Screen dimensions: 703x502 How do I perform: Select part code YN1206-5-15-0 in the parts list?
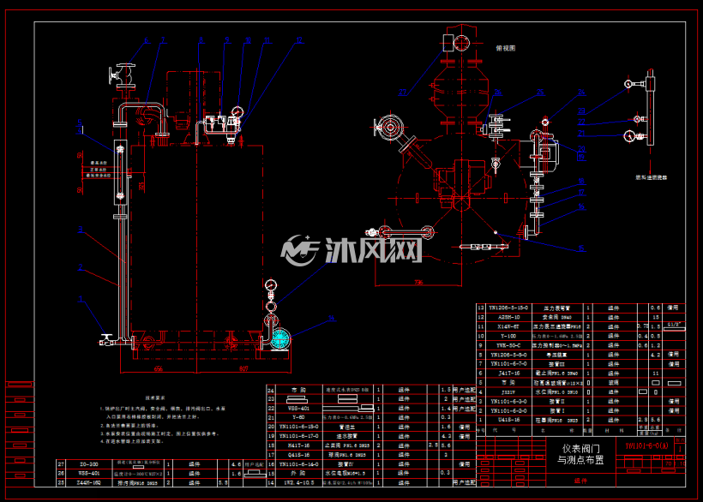(508, 308)
